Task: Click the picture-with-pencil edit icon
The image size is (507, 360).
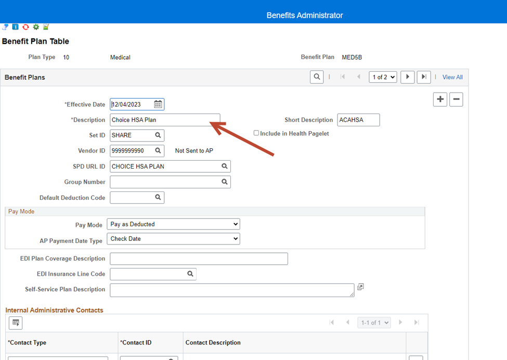Action: pos(46,27)
